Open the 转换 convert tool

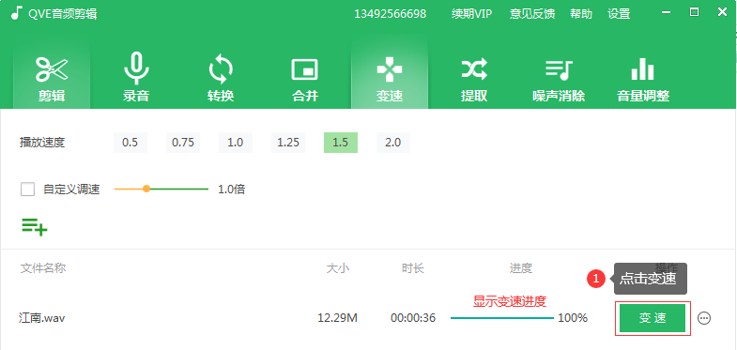pyautogui.click(x=221, y=79)
